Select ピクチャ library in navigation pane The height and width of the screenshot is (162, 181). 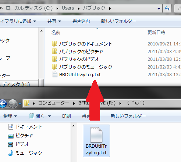coord(20,136)
